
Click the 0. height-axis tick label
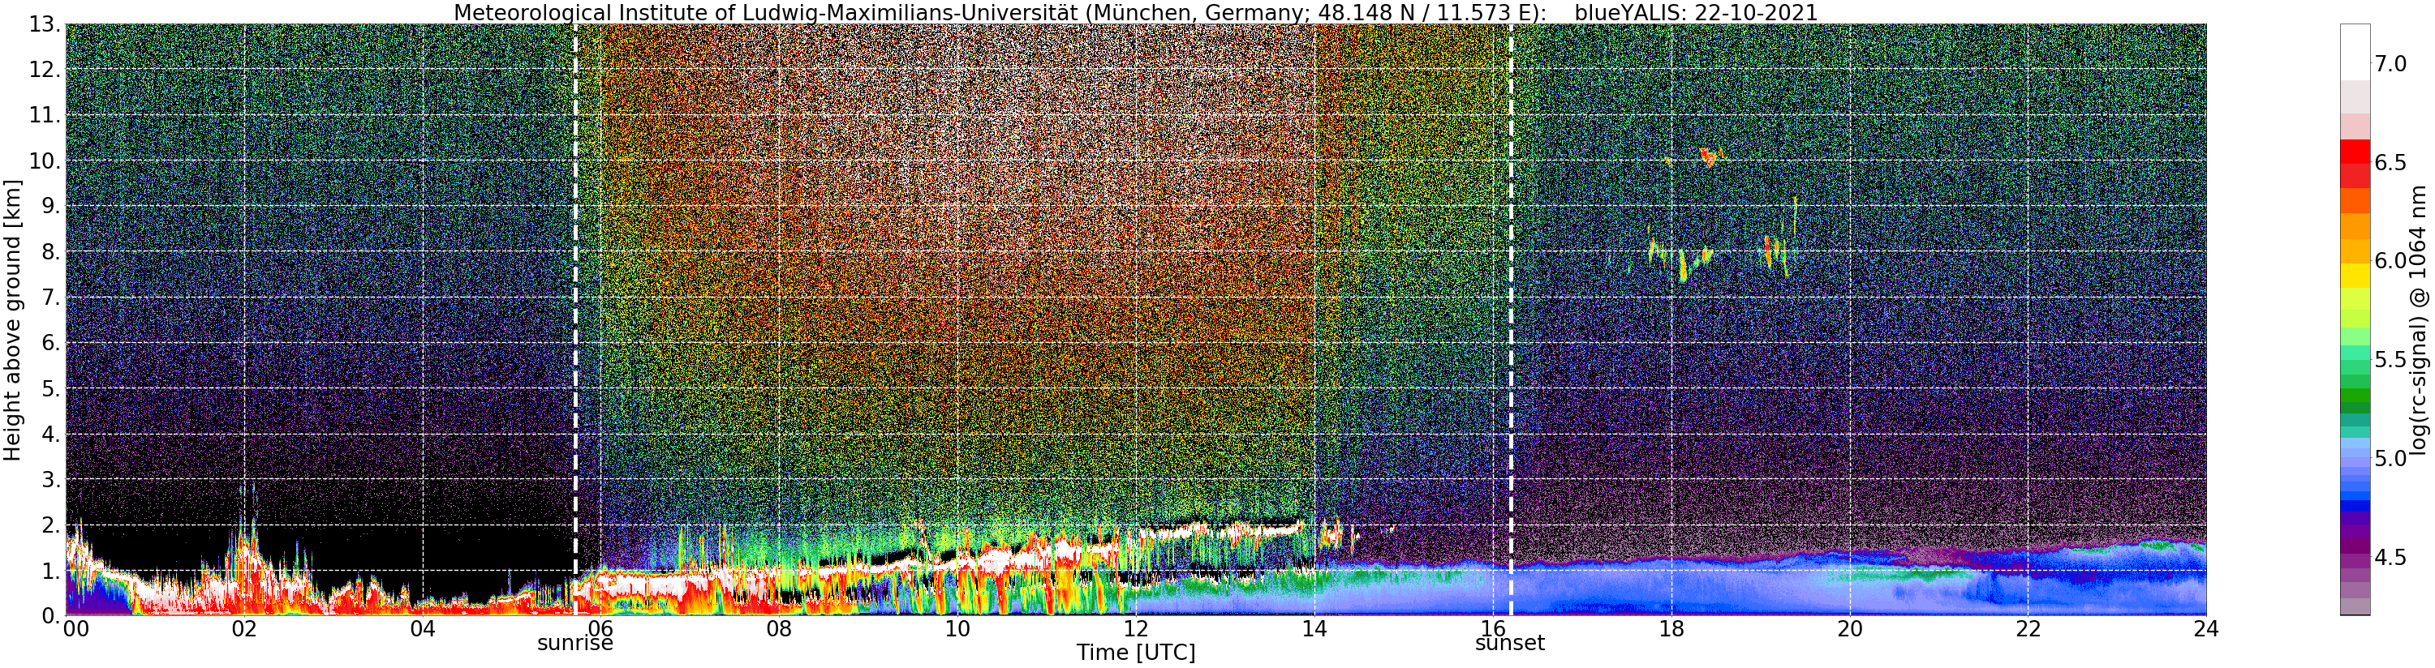(52, 615)
